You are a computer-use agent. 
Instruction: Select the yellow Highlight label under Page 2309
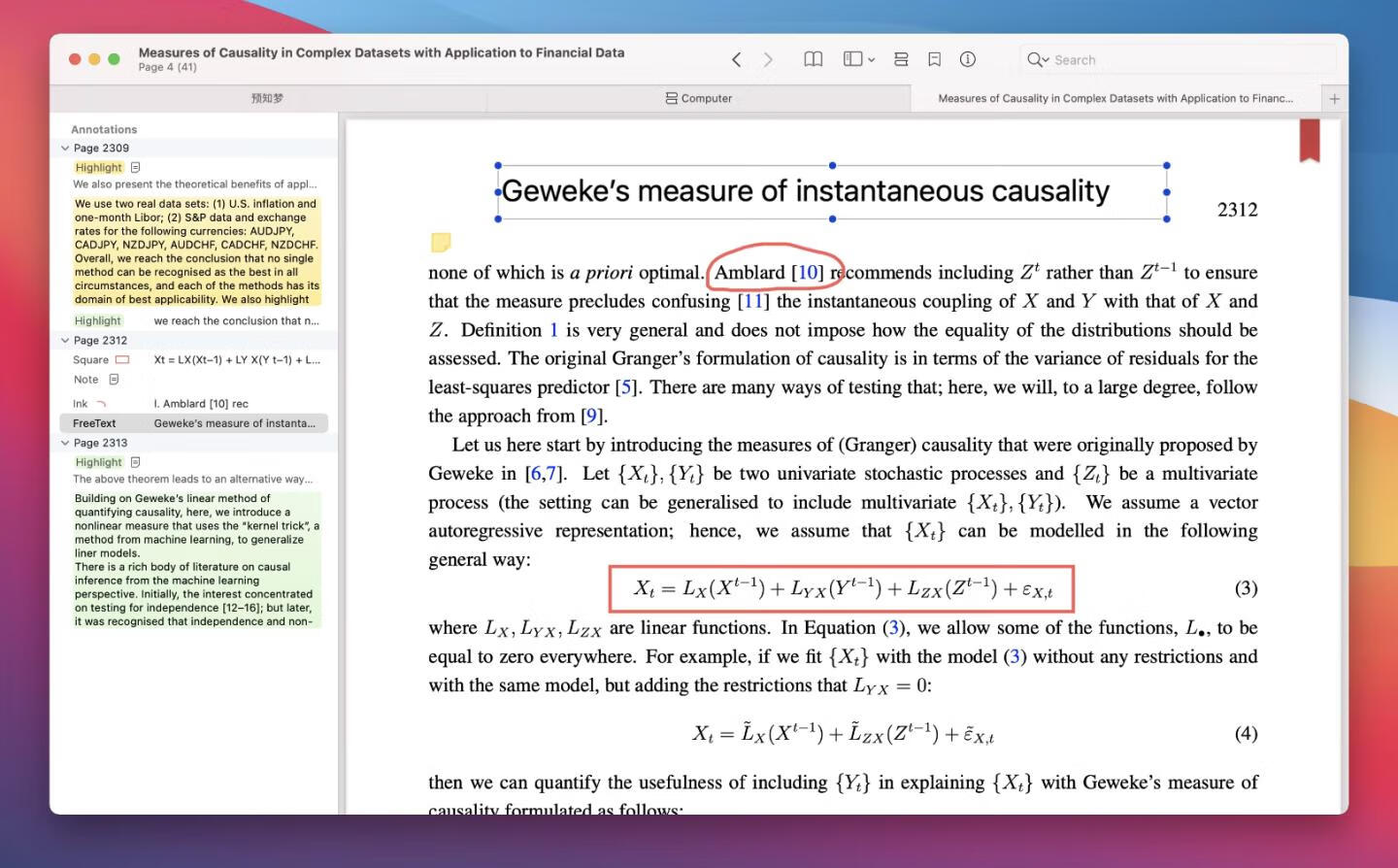99,167
